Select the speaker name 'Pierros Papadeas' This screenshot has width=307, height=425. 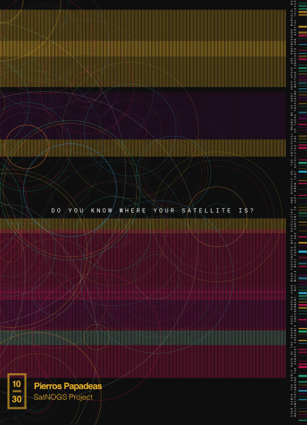[x=68, y=386]
